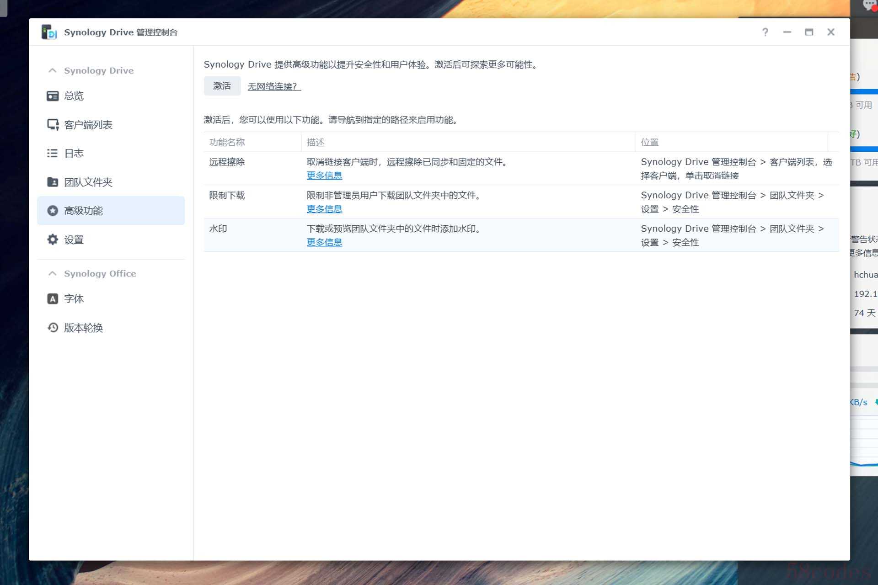
Task: Click the 描述 column header
Action: click(x=468, y=142)
